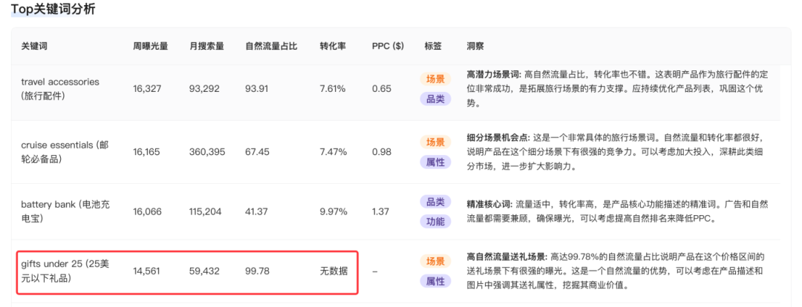802x307 pixels.
Task: Click weekly exposure value 16,327
Action: (x=147, y=89)
